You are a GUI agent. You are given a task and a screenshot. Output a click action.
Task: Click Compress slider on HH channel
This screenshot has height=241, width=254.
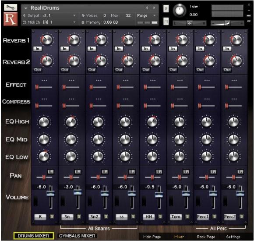152,106
